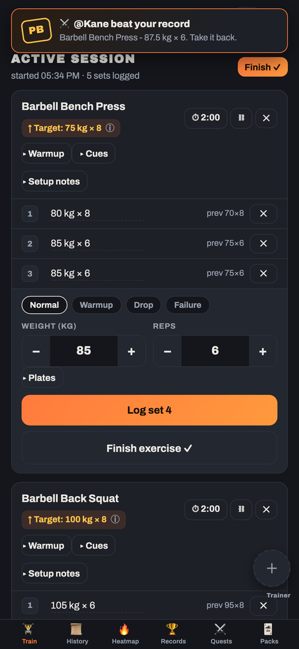Remove the Barbell Back Squat exercise

(x=267, y=509)
